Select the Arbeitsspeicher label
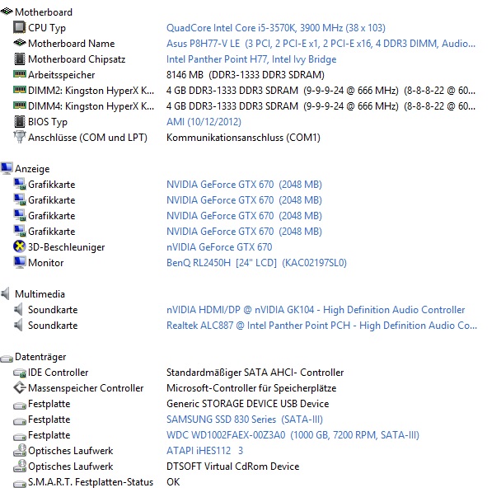501x497 pixels. click(x=61, y=75)
